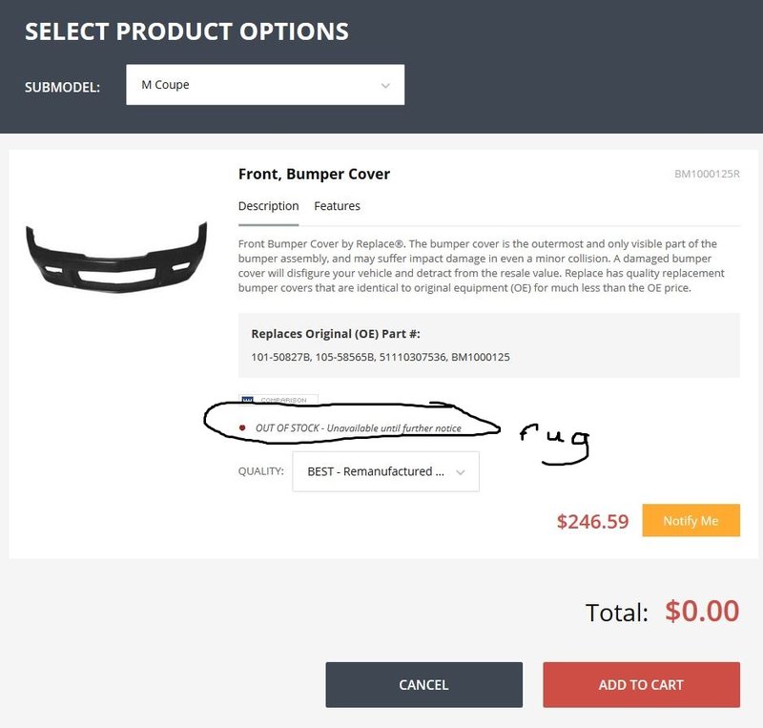The height and width of the screenshot is (728, 763).
Task: Click the red out-of-stock status dot
Action: point(242,428)
